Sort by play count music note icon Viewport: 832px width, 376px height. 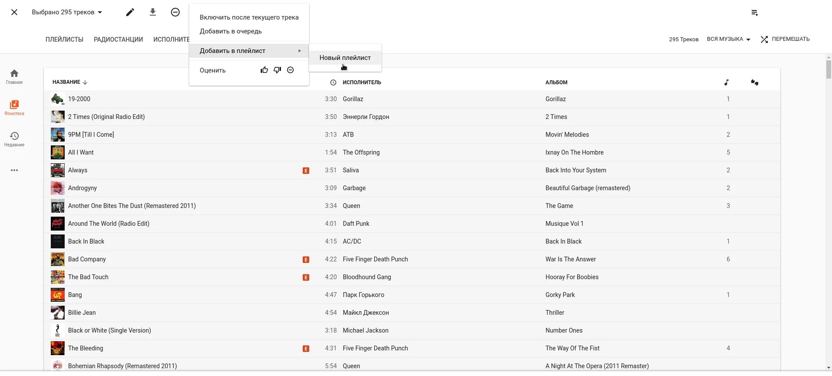(727, 82)
